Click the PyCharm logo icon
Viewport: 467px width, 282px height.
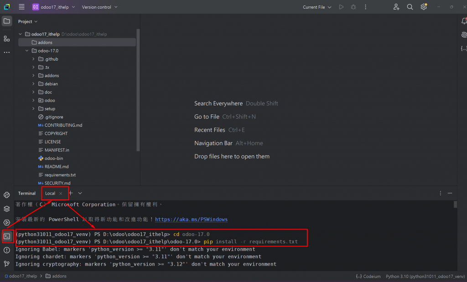tap(6, 6)
